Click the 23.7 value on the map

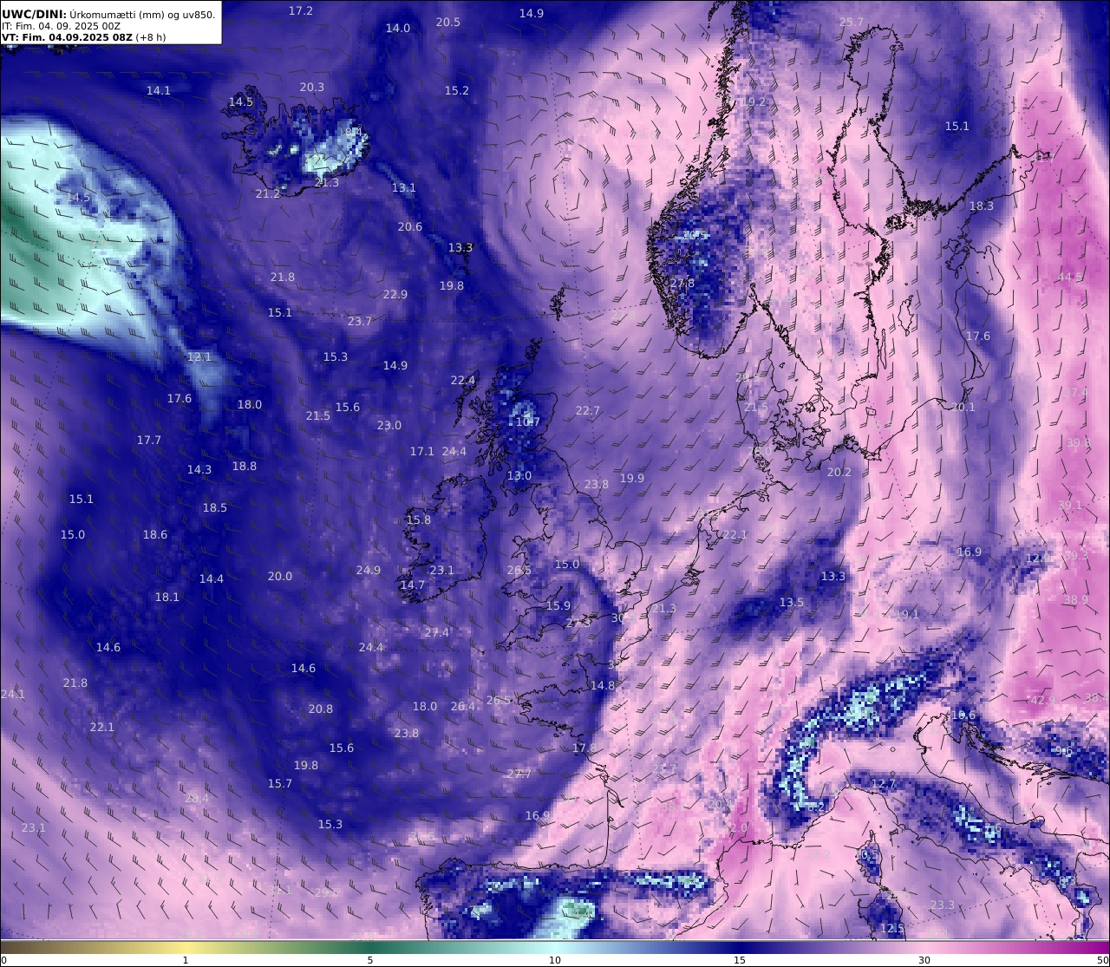[x=360, y=322]
